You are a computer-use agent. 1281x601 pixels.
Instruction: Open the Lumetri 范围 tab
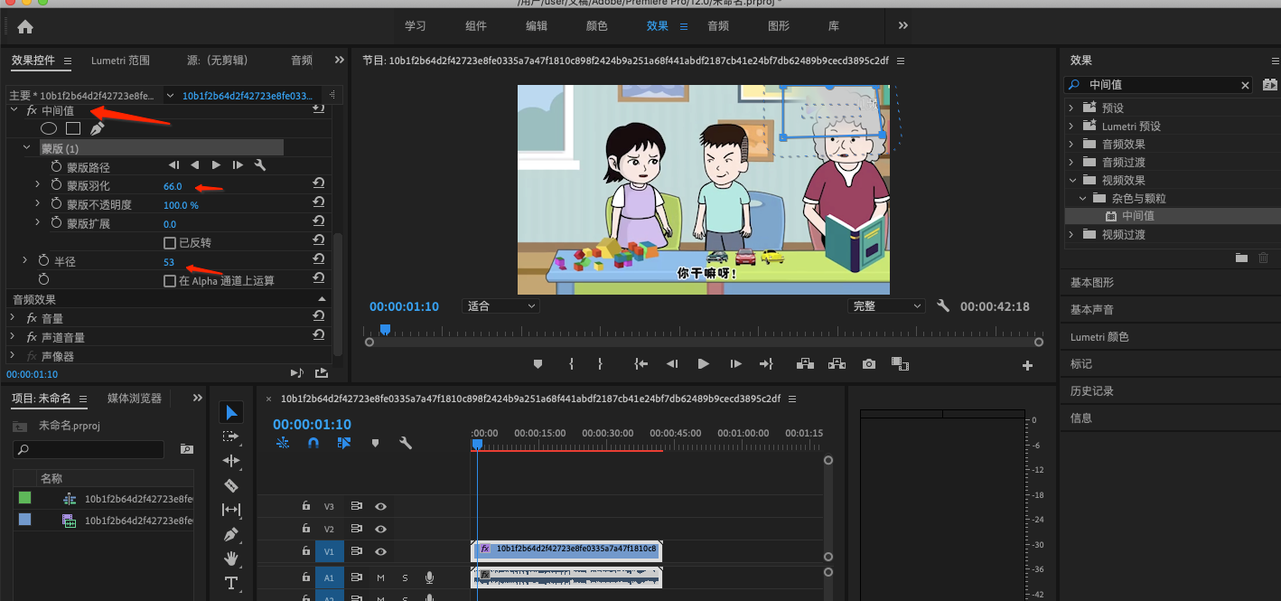[x=120, y=61]
